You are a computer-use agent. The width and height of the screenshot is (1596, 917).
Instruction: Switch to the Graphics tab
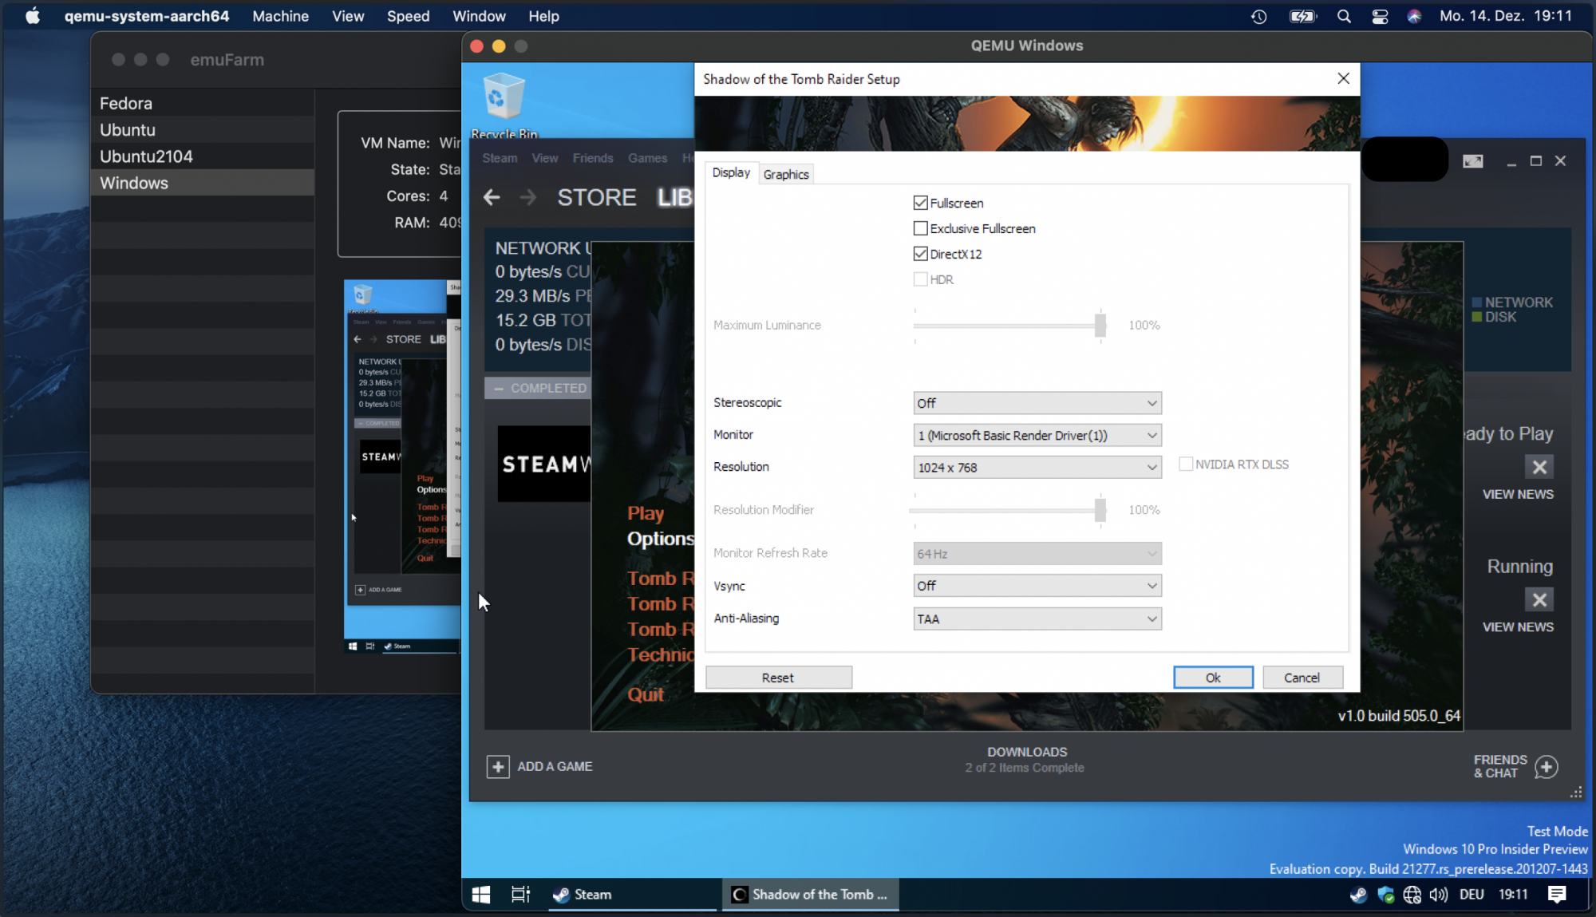click(785, 174)
